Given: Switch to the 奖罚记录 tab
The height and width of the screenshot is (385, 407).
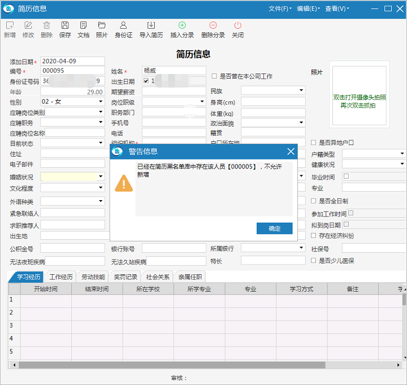Looking at the screenshot, I should pyautogui.click(x=125, y=277).
